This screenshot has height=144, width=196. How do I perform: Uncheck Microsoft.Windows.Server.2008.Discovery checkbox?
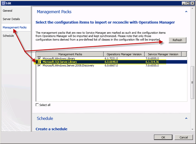tap(39, 65)
